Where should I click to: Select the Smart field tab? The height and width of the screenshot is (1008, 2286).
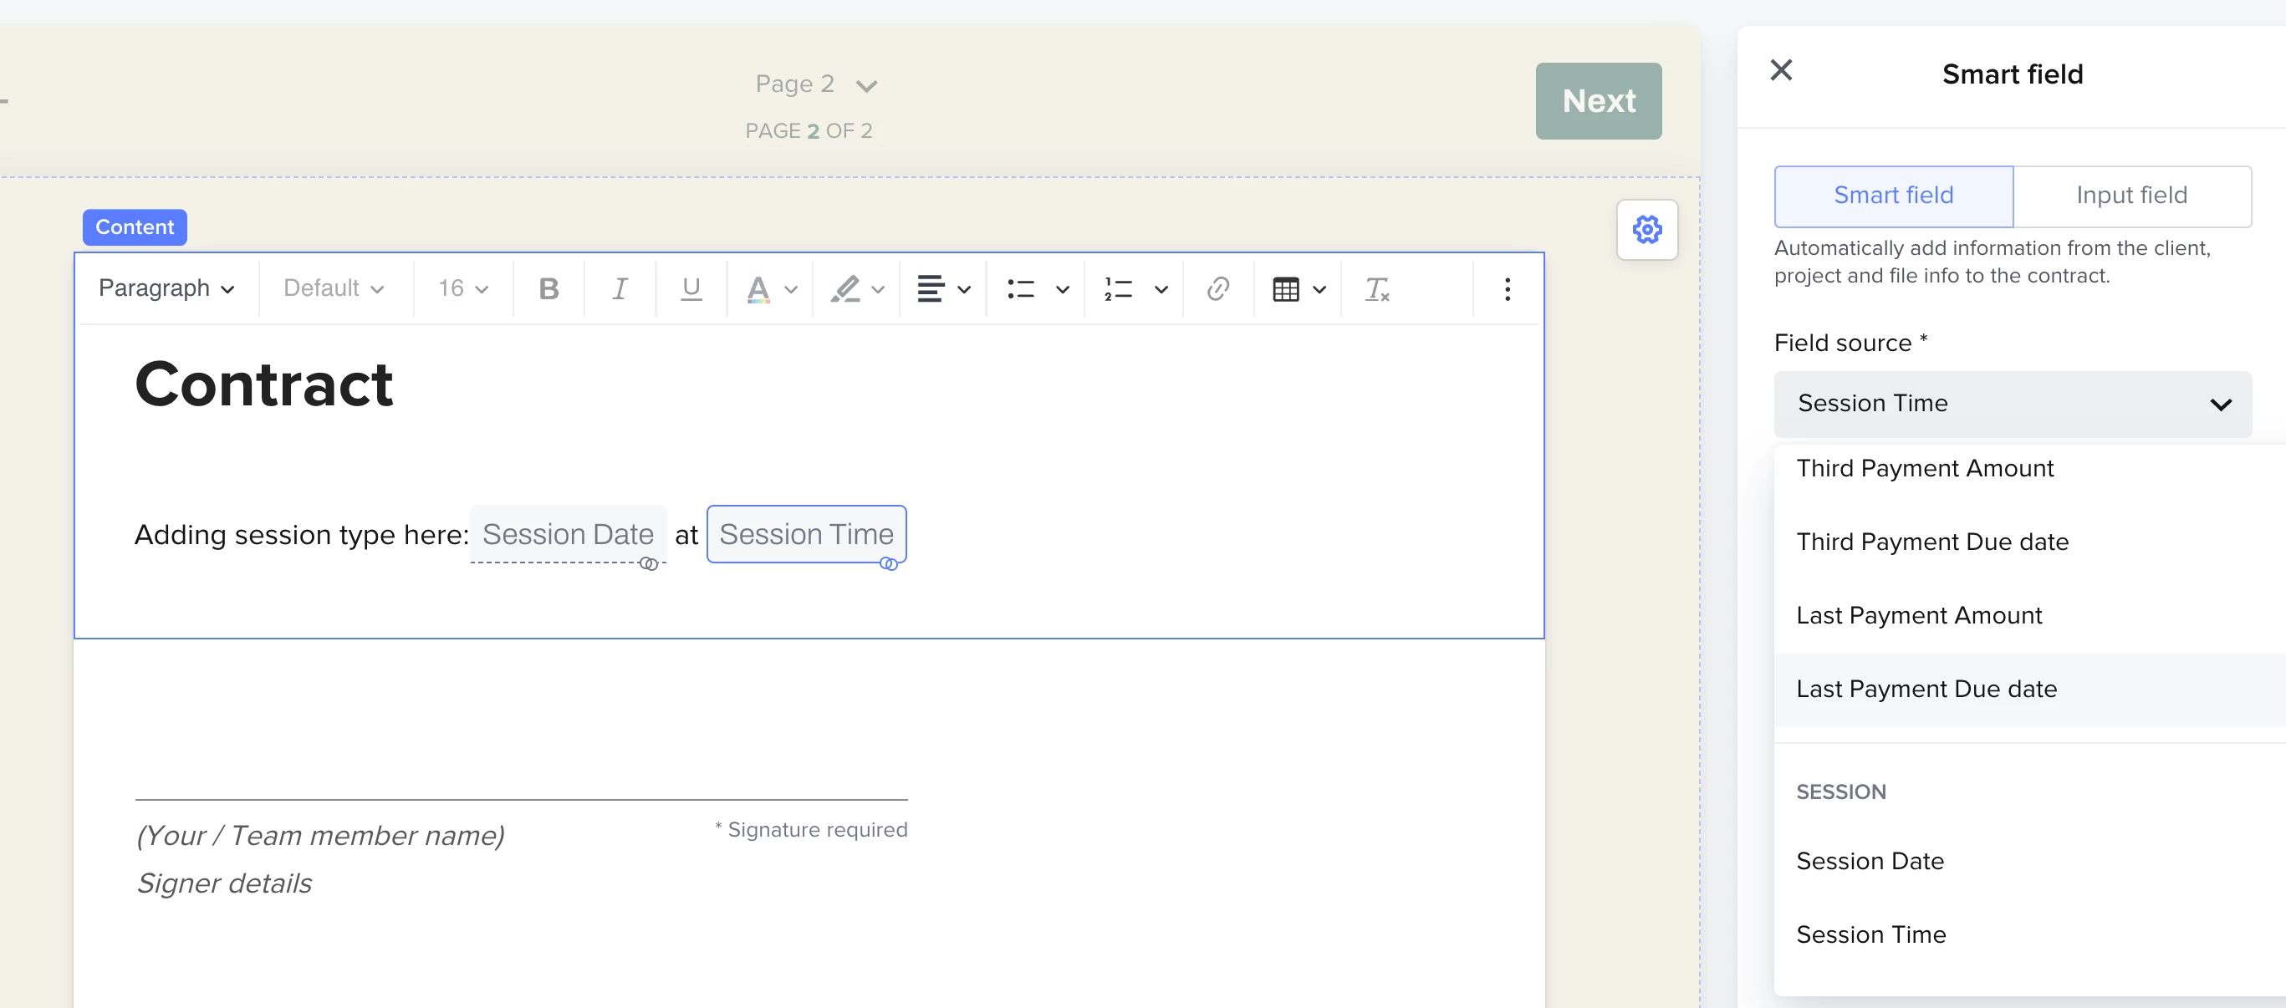pyautogui.click(x=1893, y=196)
